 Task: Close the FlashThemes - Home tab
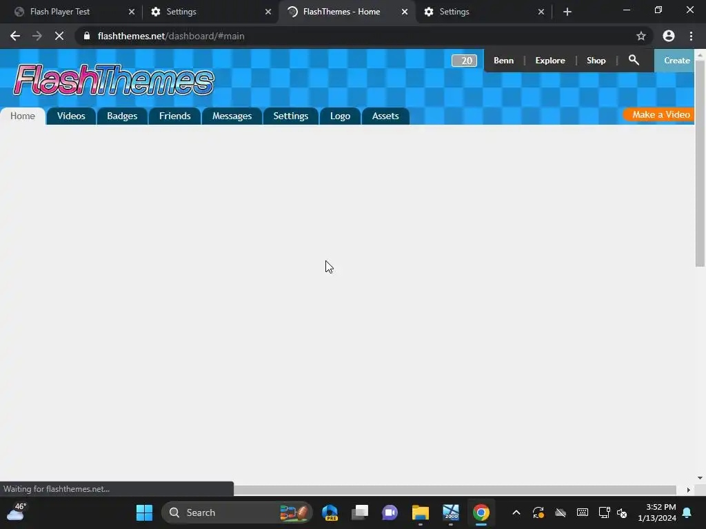(x=404, y=12)
